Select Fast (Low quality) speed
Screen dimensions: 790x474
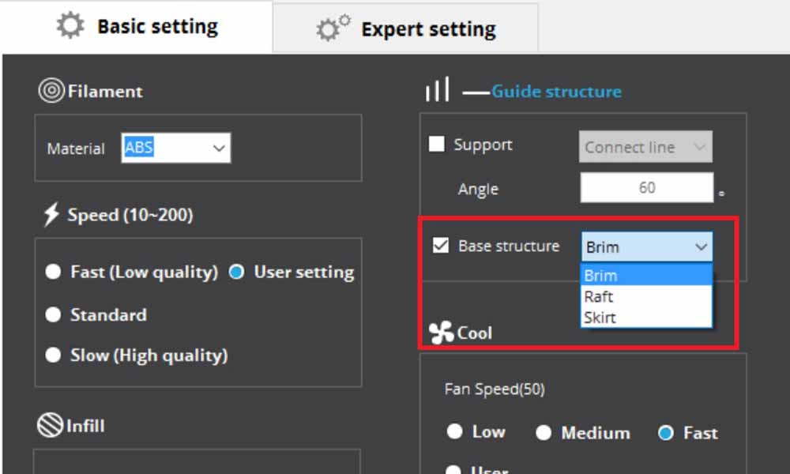pos(53,272)
